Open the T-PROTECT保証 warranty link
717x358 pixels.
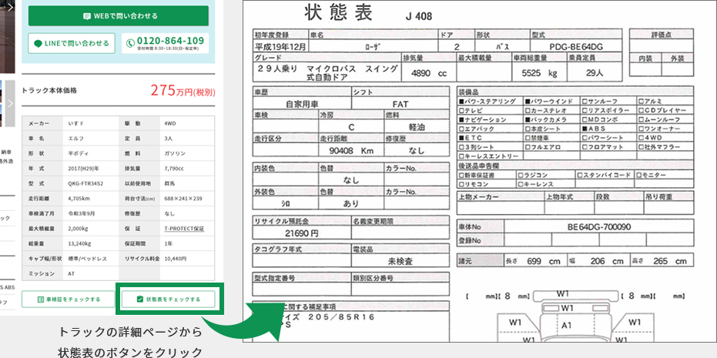pyautogui.click(x=184, y=228)
